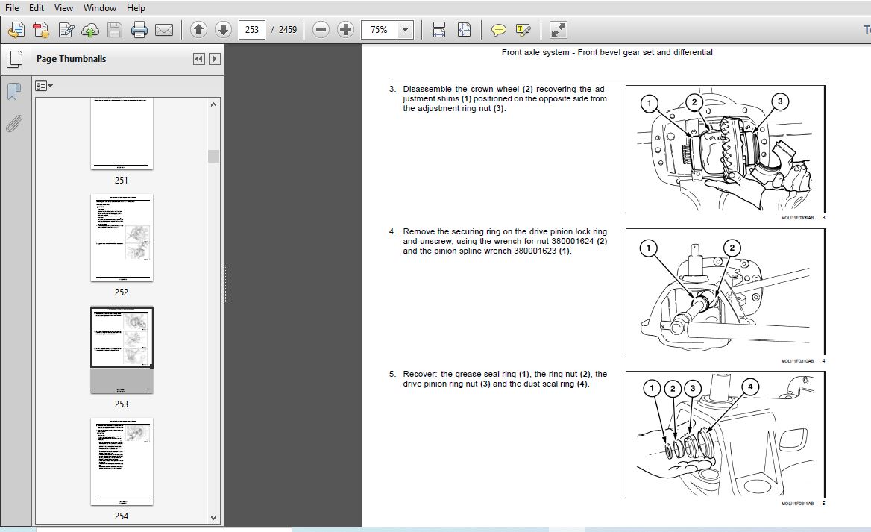Click thumbnails scrollbar down arrow
871x532 pixels.
tap(214, 517)
